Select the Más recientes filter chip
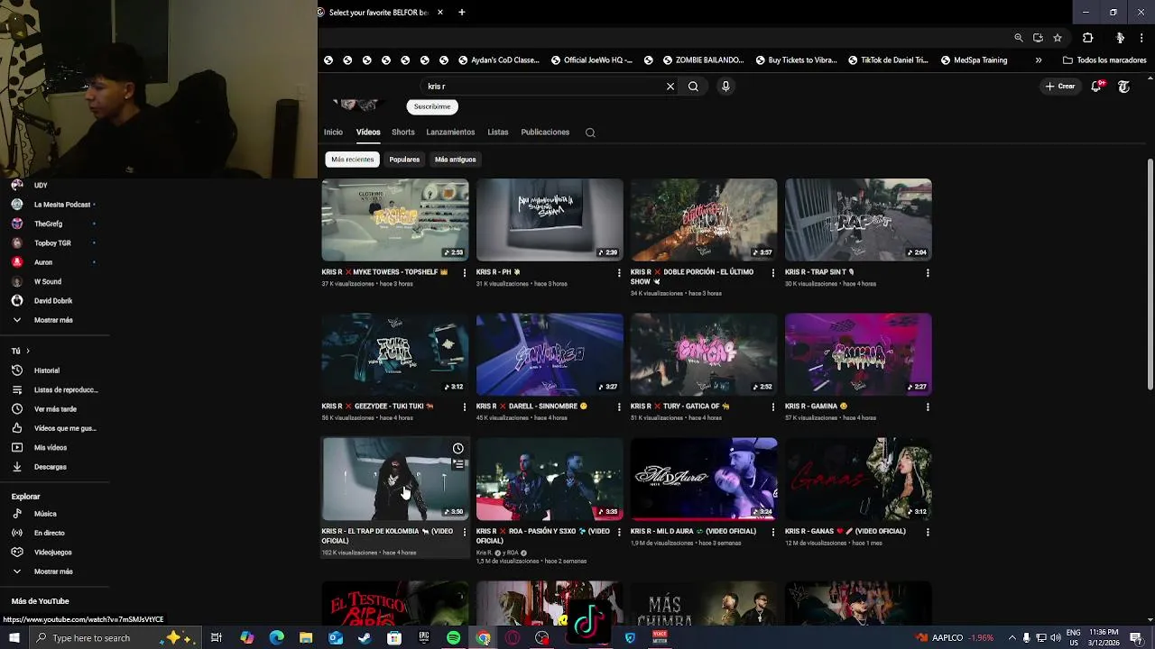 352,160
